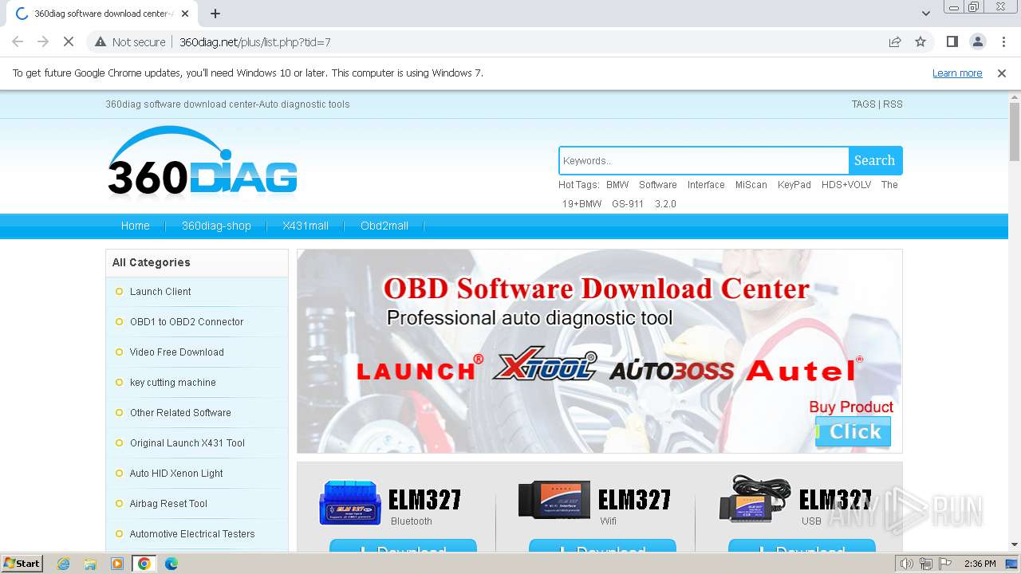The image size is (1021, 574).
Task: Open Original Launch X431 Tool category
Action: click(x=187, y=443)
